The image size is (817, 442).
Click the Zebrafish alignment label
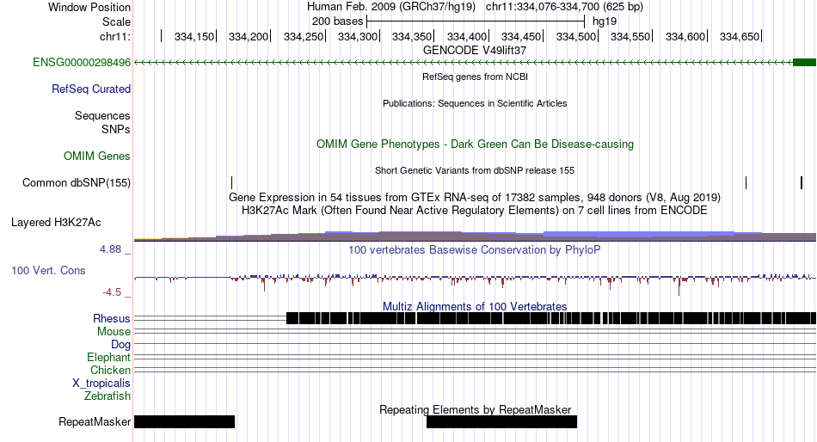(107, 396)
